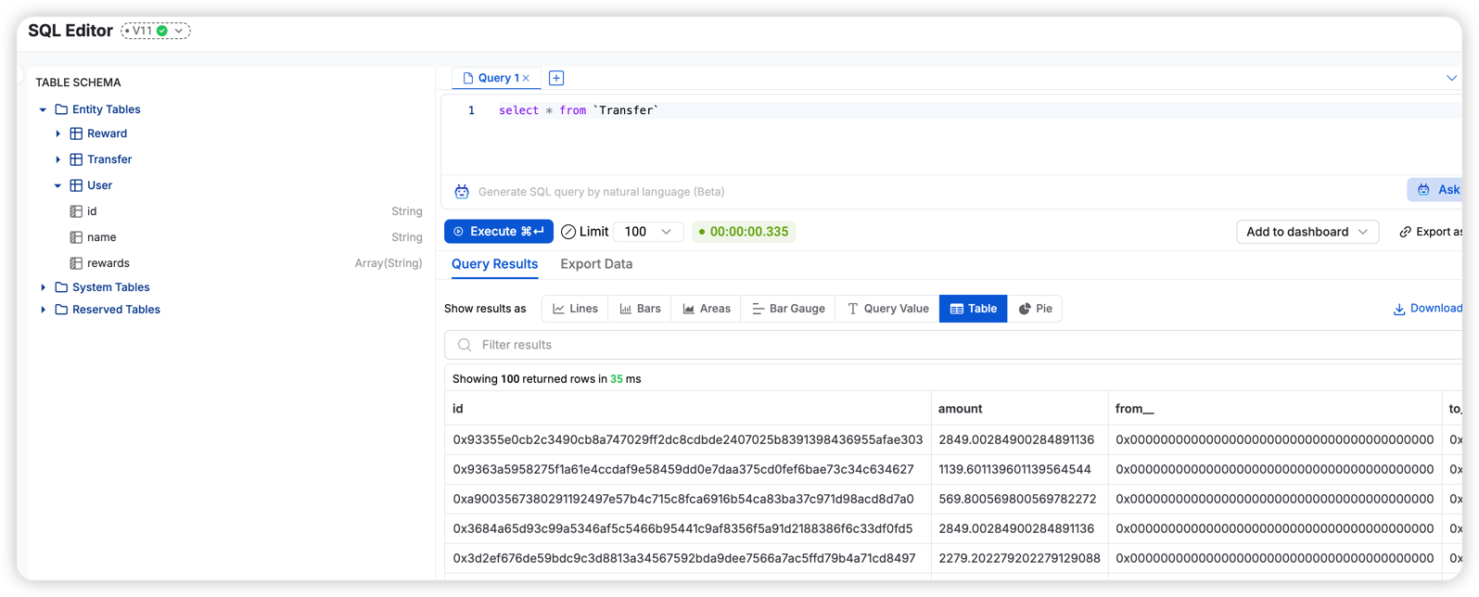Viewport: 1479px width, 597px height.
Task: Expand the Reward table node
Action: pos(57,133)
